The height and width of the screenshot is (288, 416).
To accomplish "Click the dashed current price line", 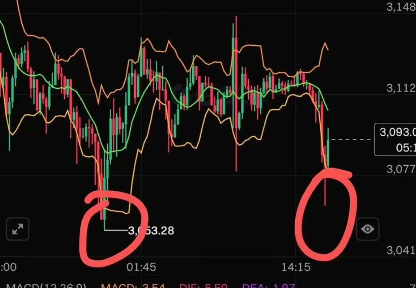I will (351, 140).
